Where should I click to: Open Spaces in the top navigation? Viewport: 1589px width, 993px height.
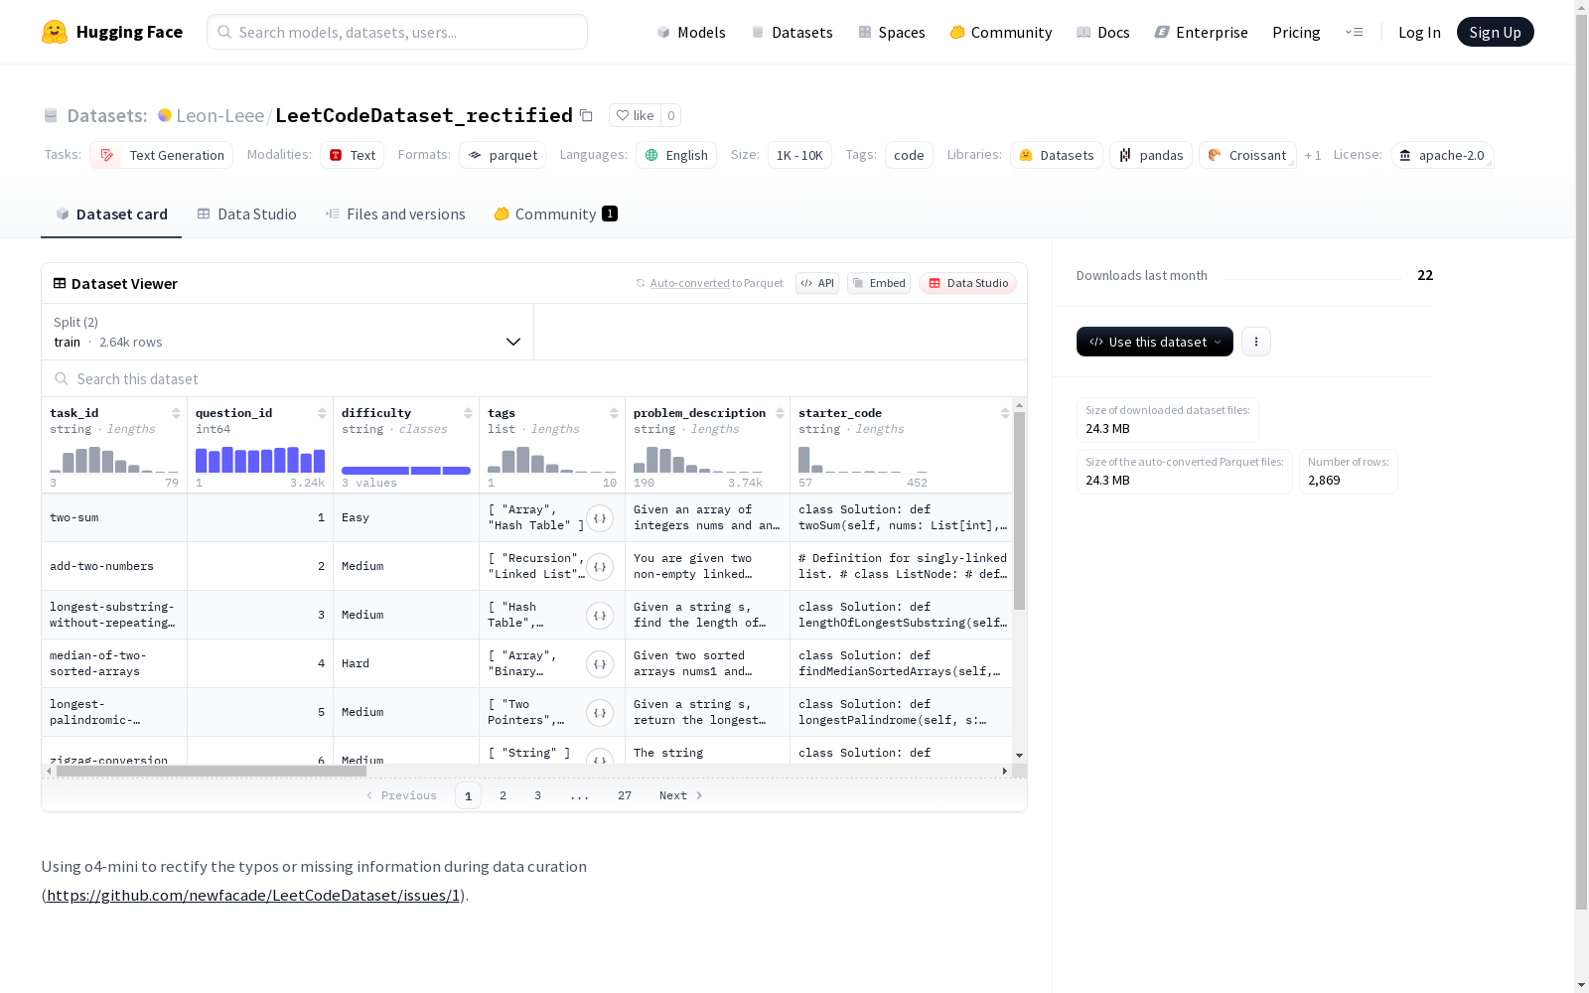(x=892, y=32)
